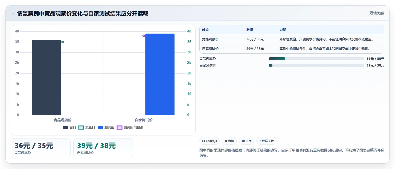Open the green 39元 / 38元 data card
This screenshot has width=395, height=169.
point(103,148)
